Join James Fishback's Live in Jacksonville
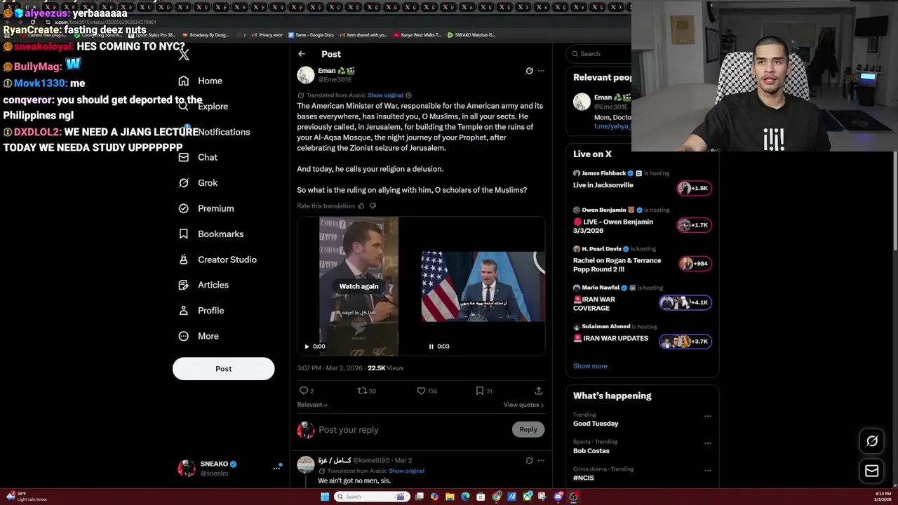The image size is (898, 505). click(x=603, y=185)
